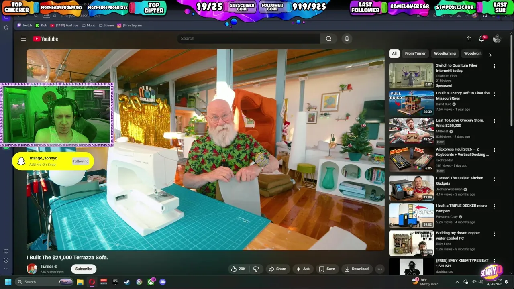The width and height of the screenshot is (514, 289).
Task: Select the Woodwork filter chip
Action: [x=473, y=53]
